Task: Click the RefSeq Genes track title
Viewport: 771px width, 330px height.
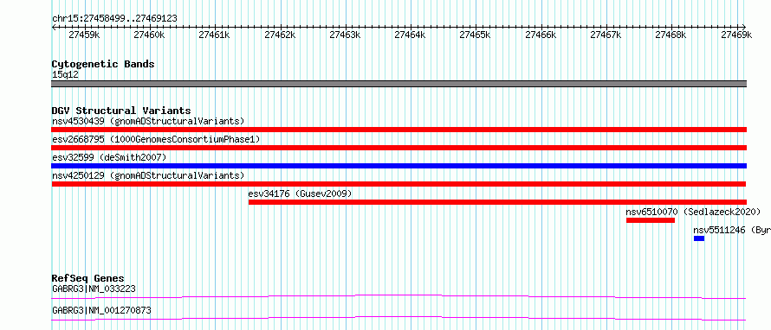Action: (88, 278)
